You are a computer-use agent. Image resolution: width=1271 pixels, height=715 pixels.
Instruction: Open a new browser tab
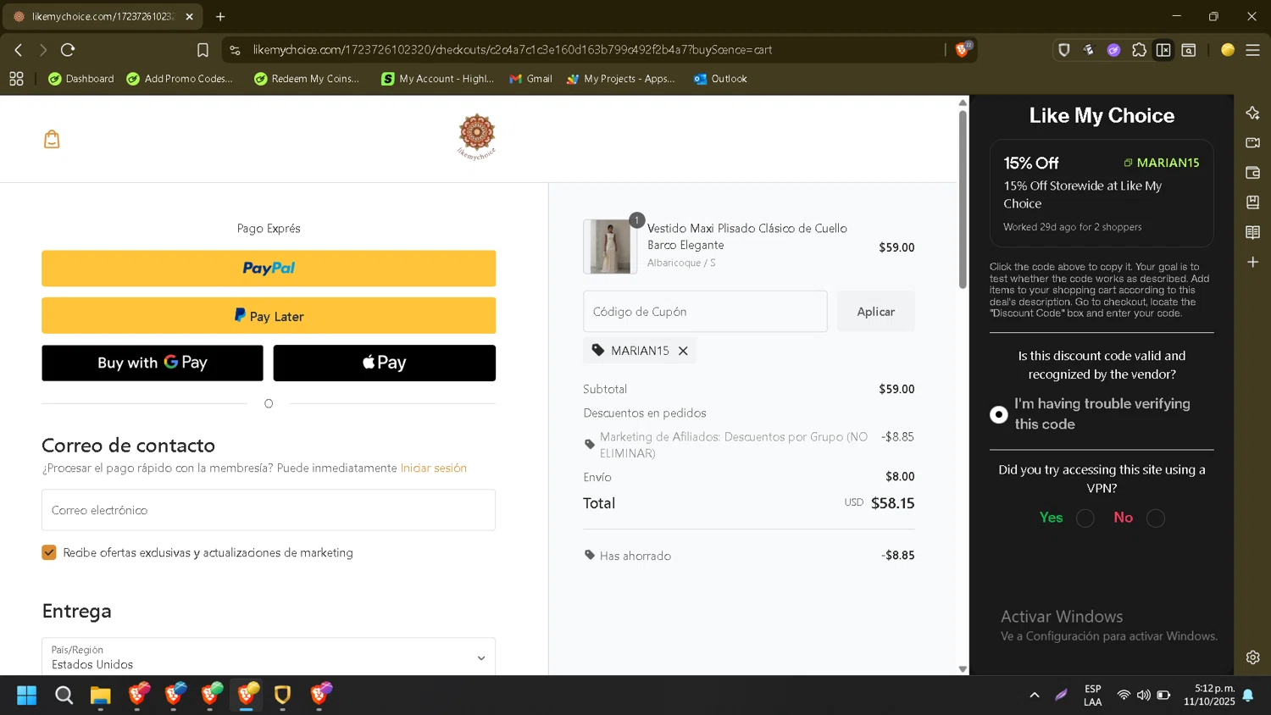[220, 16]
